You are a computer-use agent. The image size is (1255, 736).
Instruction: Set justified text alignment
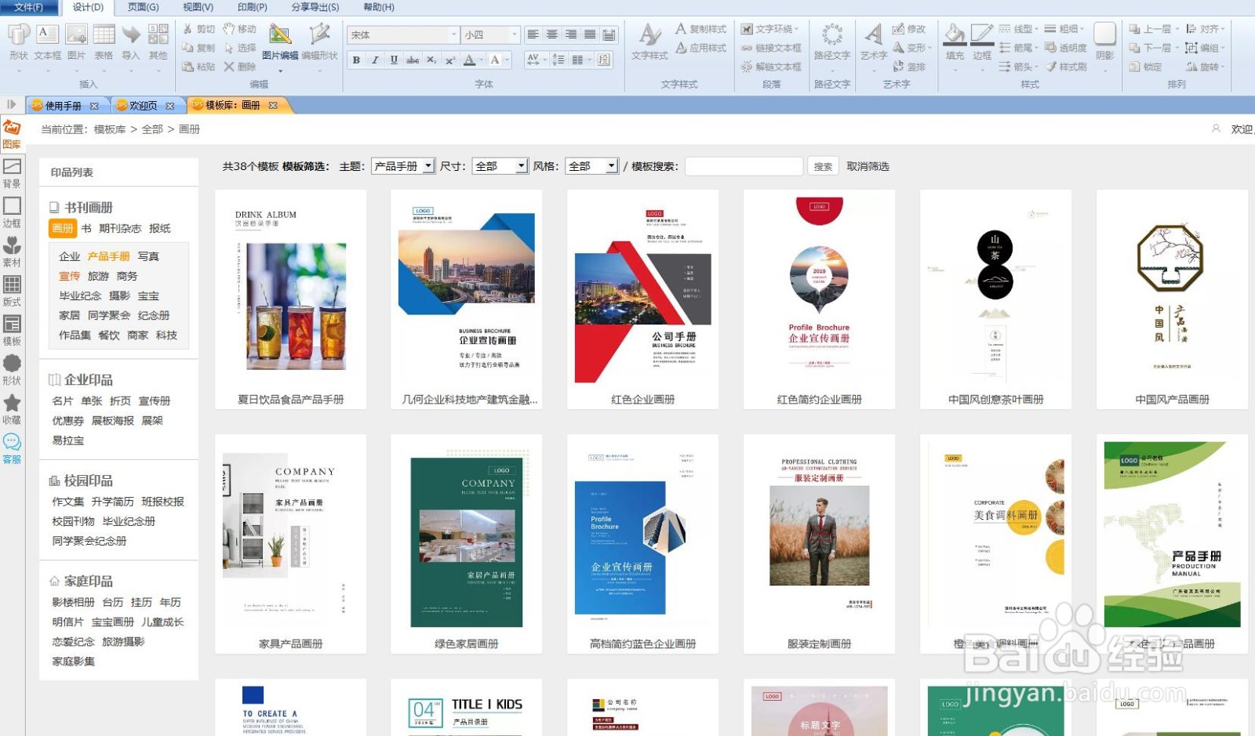tap(590, 34)
